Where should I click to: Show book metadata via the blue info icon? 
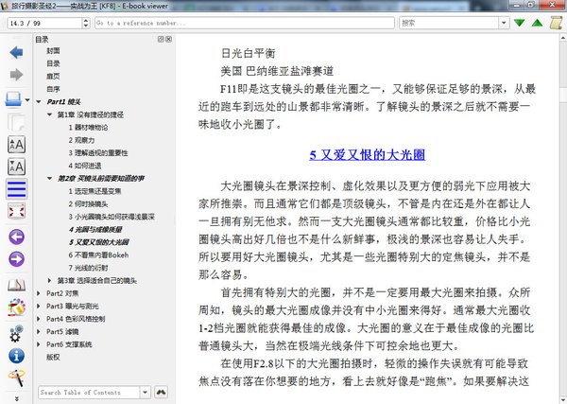coord(16,356)
